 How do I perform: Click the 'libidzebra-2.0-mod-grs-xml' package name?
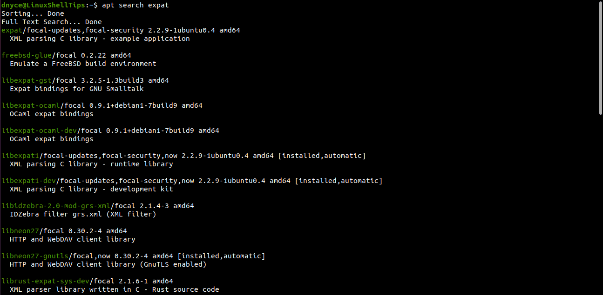(56, 206)
